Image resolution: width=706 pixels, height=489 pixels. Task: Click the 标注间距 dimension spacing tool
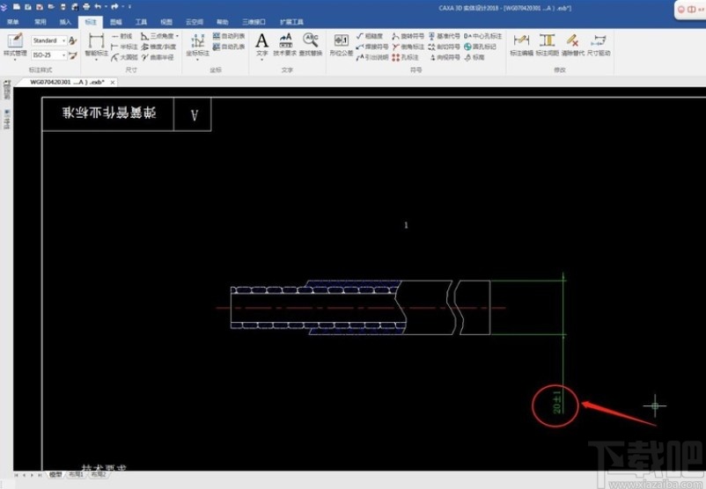coord(547,45)
